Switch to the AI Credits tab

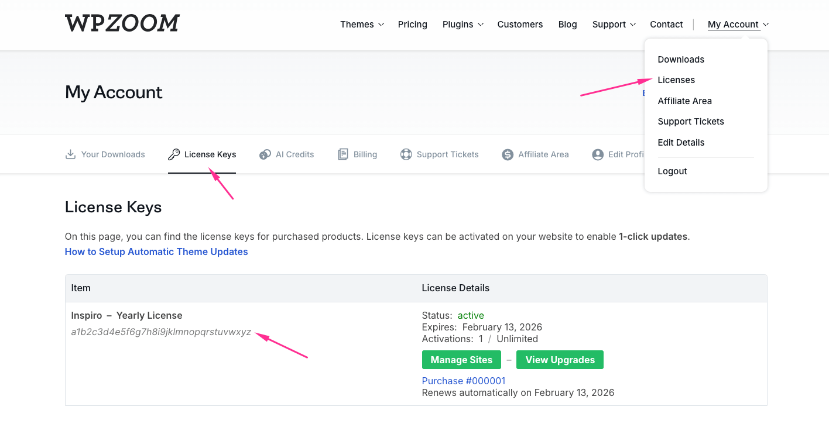(x=294, y=154)
